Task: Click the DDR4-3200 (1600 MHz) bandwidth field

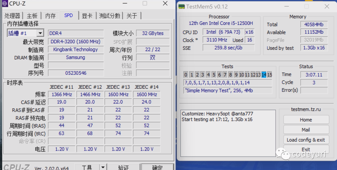Action: pyautogui.click(x=76, y=42)
